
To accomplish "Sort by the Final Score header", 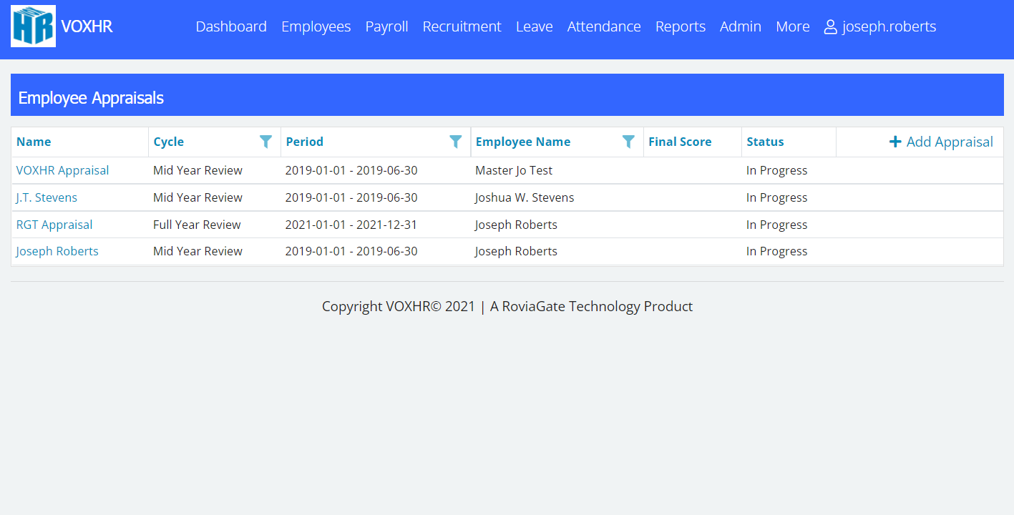I will point(680,142).
